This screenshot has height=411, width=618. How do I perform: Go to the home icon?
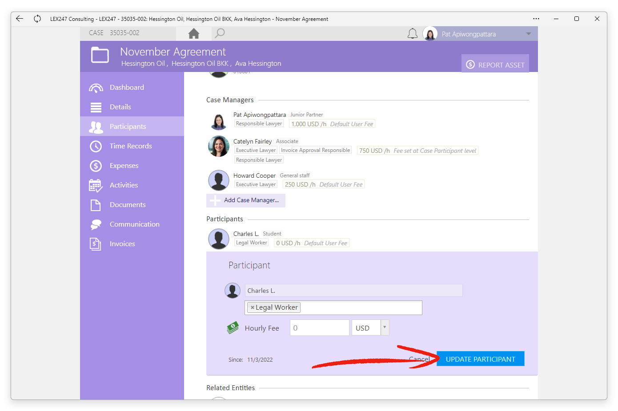pos(194,34)
